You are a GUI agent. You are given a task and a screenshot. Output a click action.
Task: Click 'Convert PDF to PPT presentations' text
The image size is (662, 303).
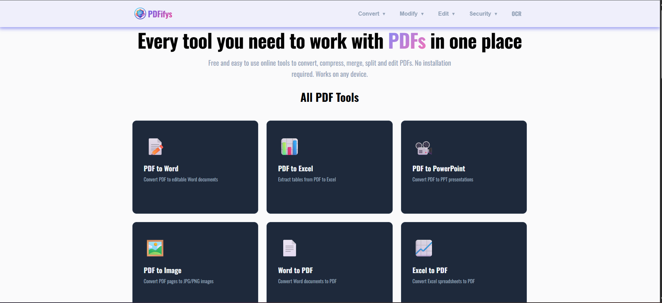[443, 180]
